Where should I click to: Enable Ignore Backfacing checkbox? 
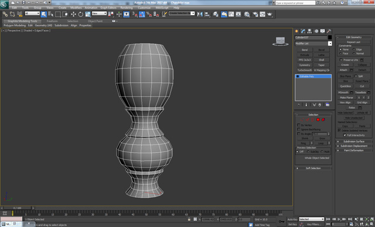pos(299,129)
